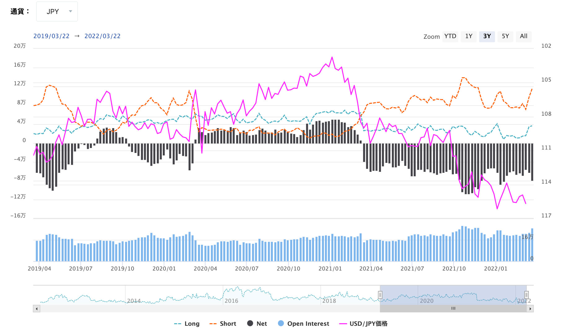
Task: Click the -16万 left axis label
Action: pyautogui.click(x=18, y=215)
